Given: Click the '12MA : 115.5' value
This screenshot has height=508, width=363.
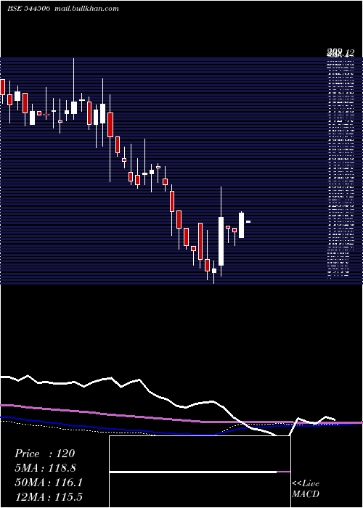Looking at the screenshot, I should (49, 496).
